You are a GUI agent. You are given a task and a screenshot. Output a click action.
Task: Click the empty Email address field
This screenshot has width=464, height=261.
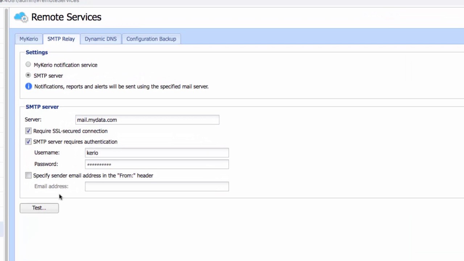pos(157,186)
